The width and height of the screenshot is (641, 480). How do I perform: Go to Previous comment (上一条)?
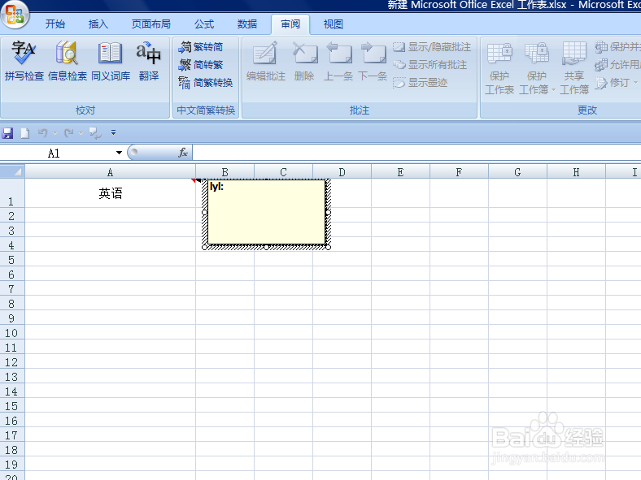pyautogui.click(x=338, y=60)
